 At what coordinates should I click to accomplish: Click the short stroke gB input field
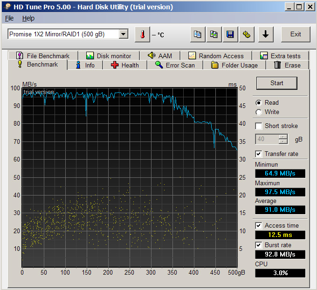267,139
